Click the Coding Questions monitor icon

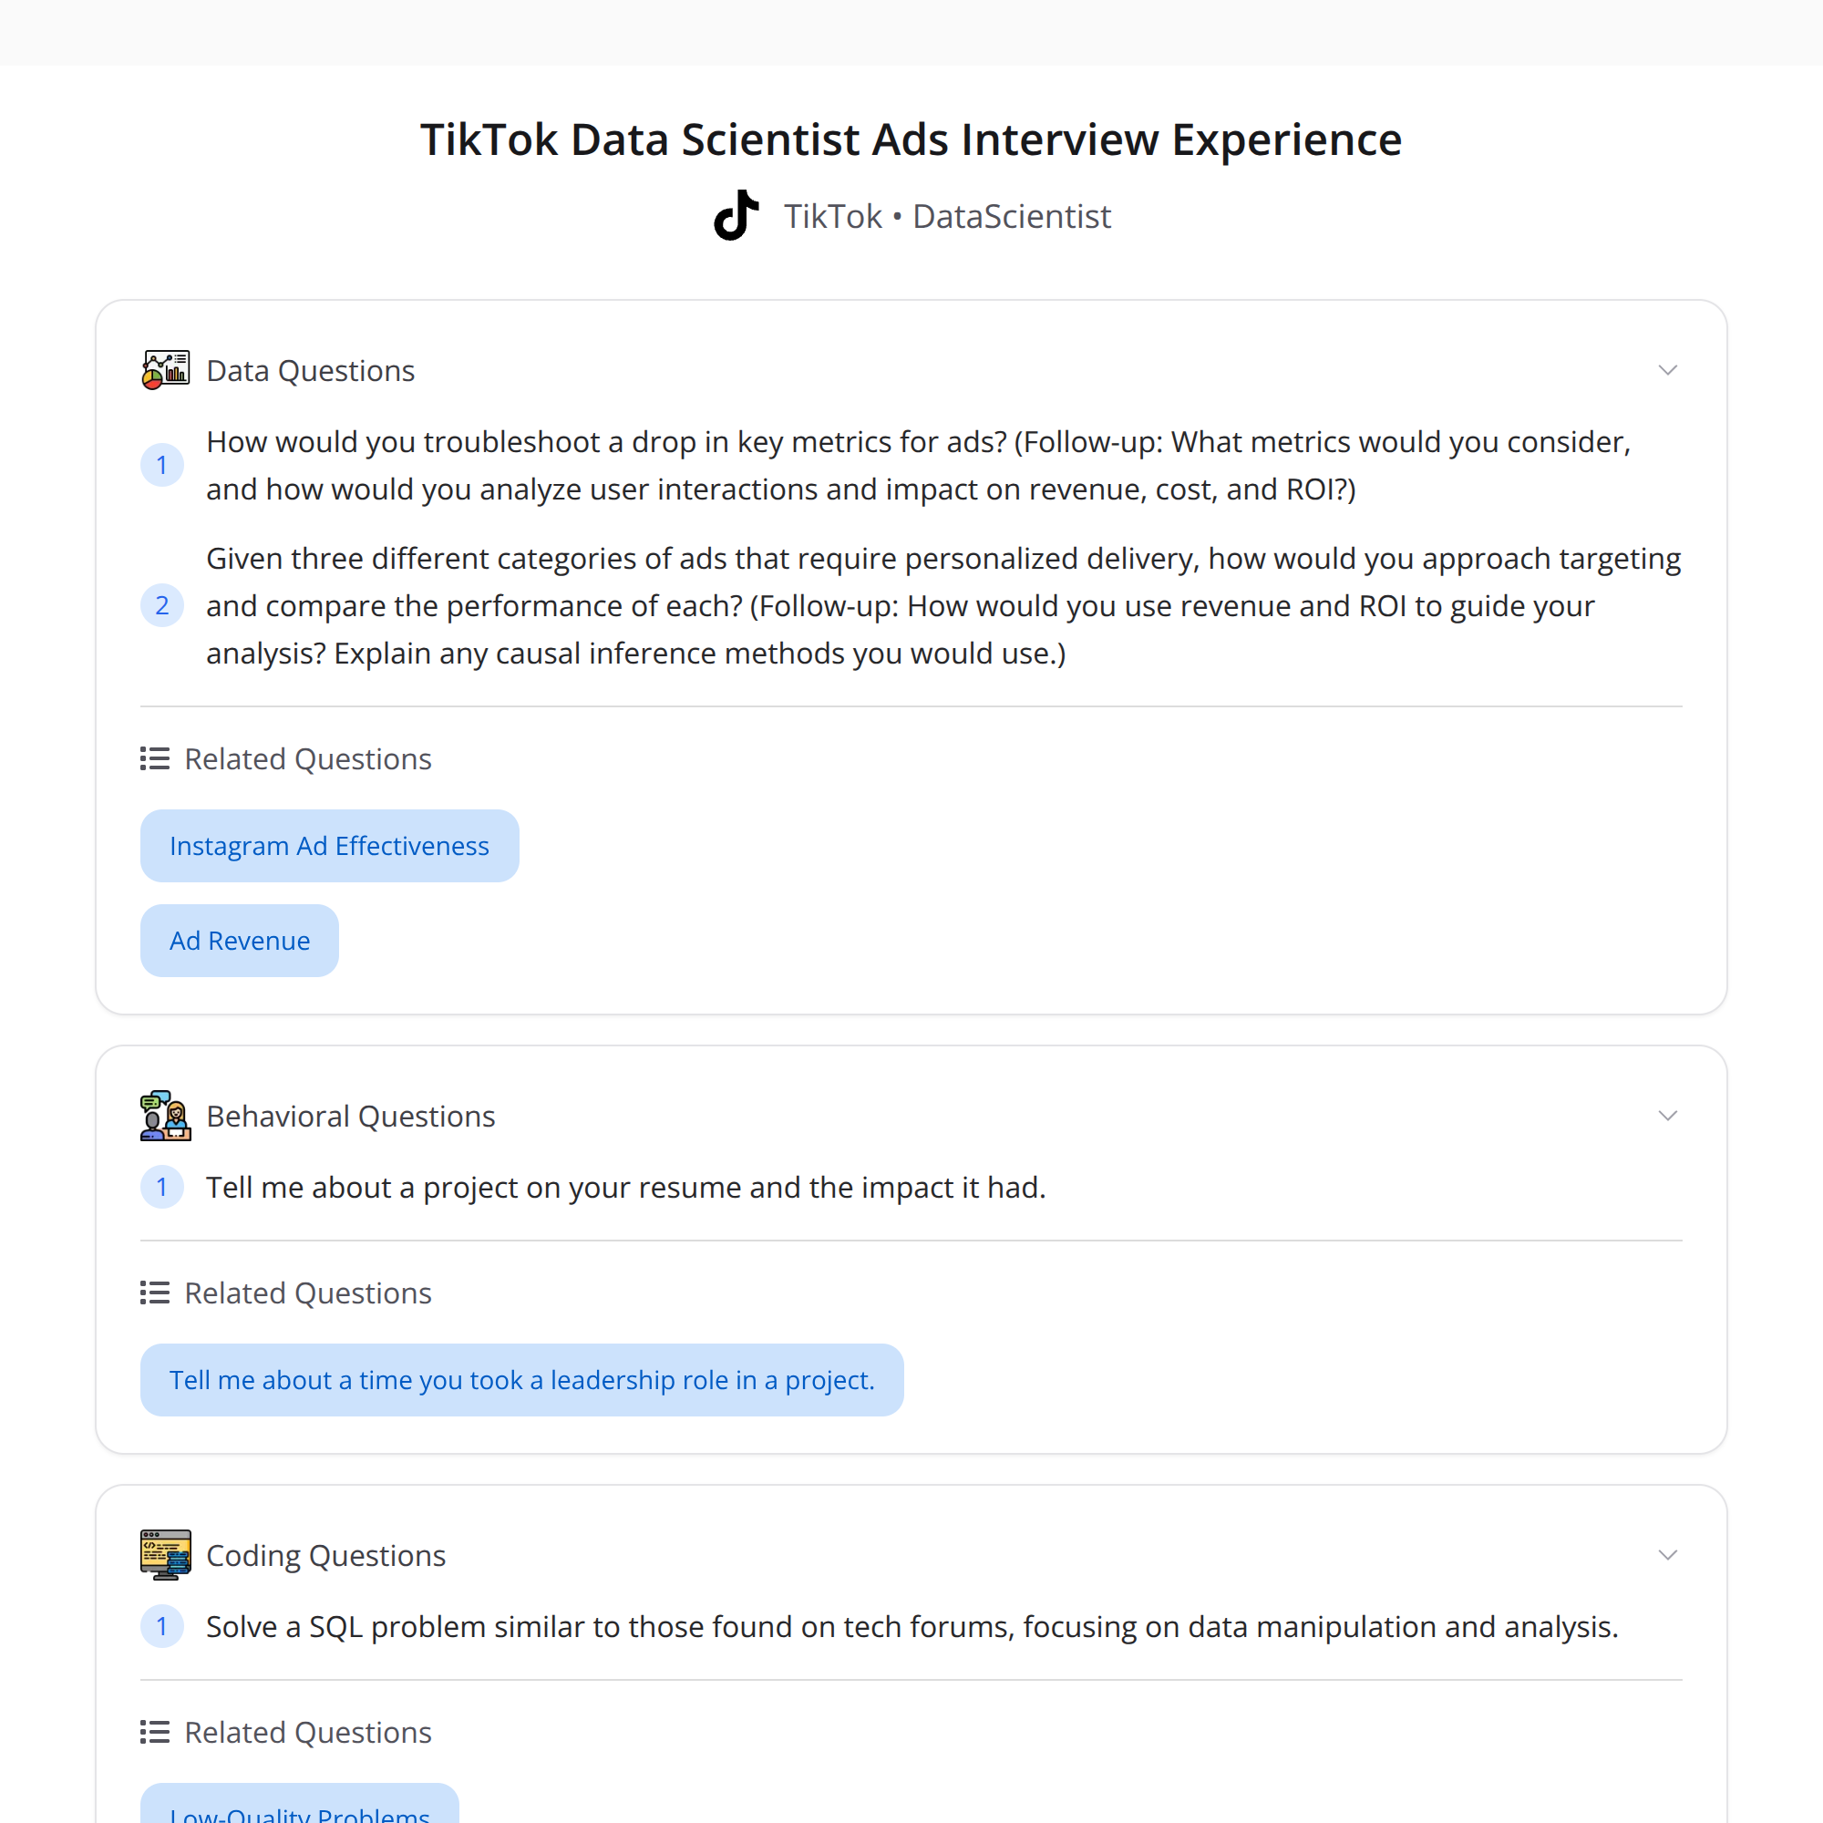pos(166,1554)
